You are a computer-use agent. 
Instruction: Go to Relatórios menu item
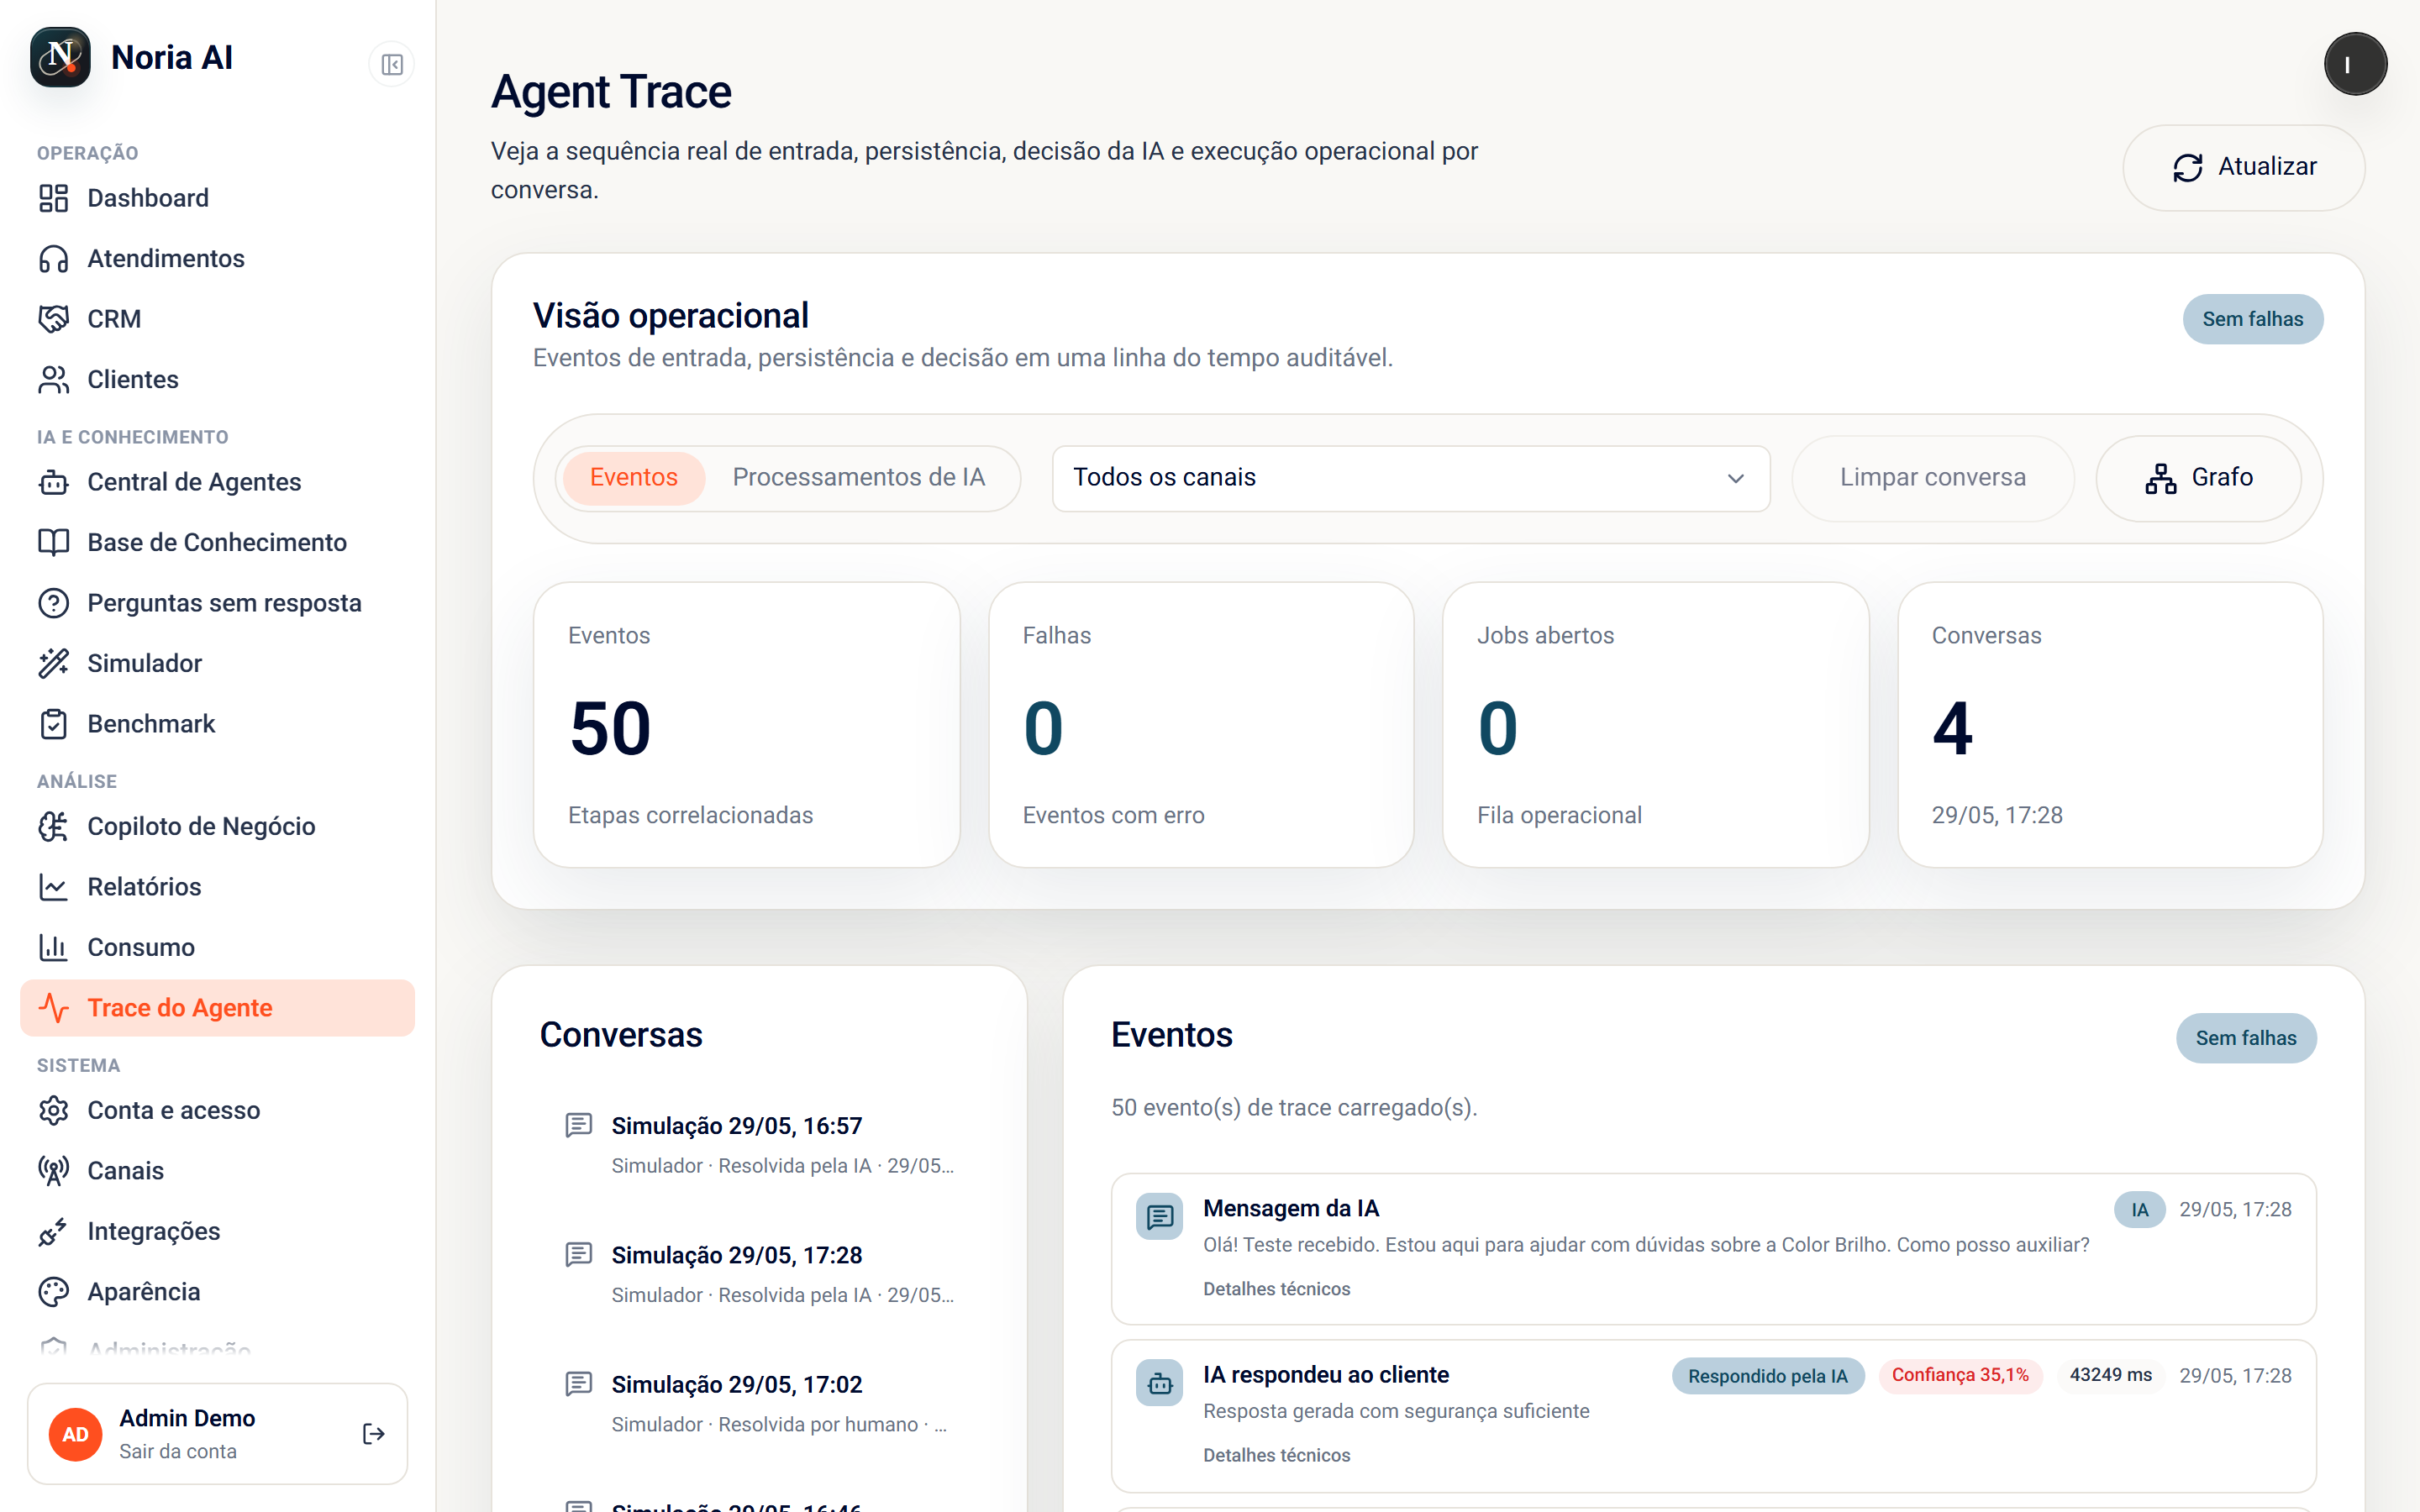click(217, 887)
